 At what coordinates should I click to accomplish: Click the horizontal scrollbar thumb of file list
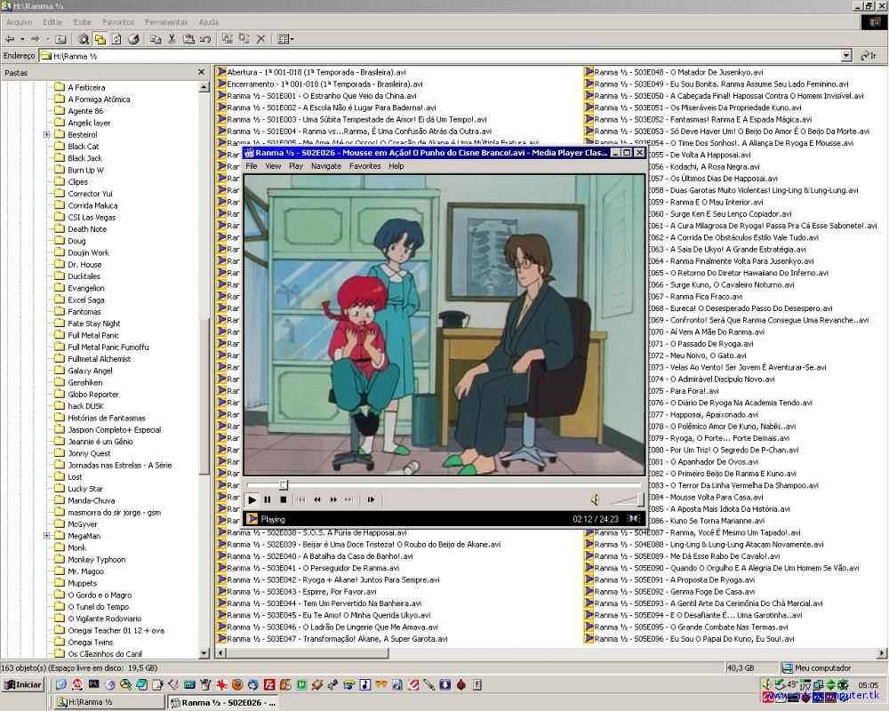click(308, 653)
